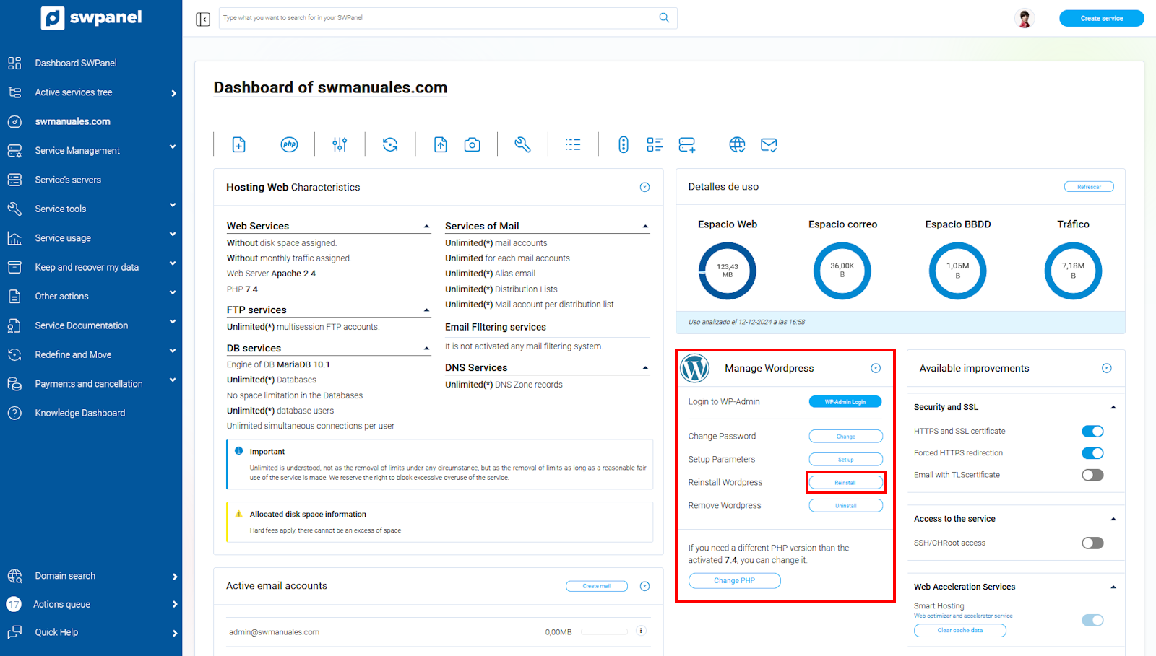Collapse the Web Services section
The width and height of the screenshot is (1156, 656).
coord(426,227)
